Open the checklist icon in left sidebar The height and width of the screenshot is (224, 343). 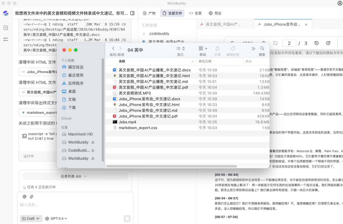point(6,39)
